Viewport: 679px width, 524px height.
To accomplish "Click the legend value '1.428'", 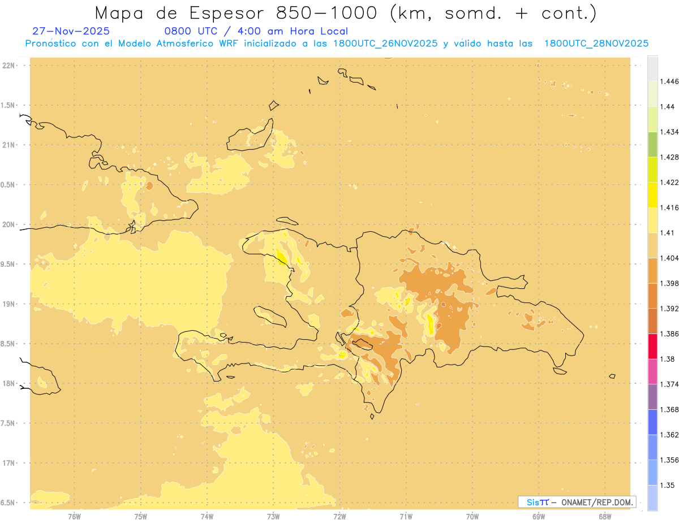I will coord(669,157).
